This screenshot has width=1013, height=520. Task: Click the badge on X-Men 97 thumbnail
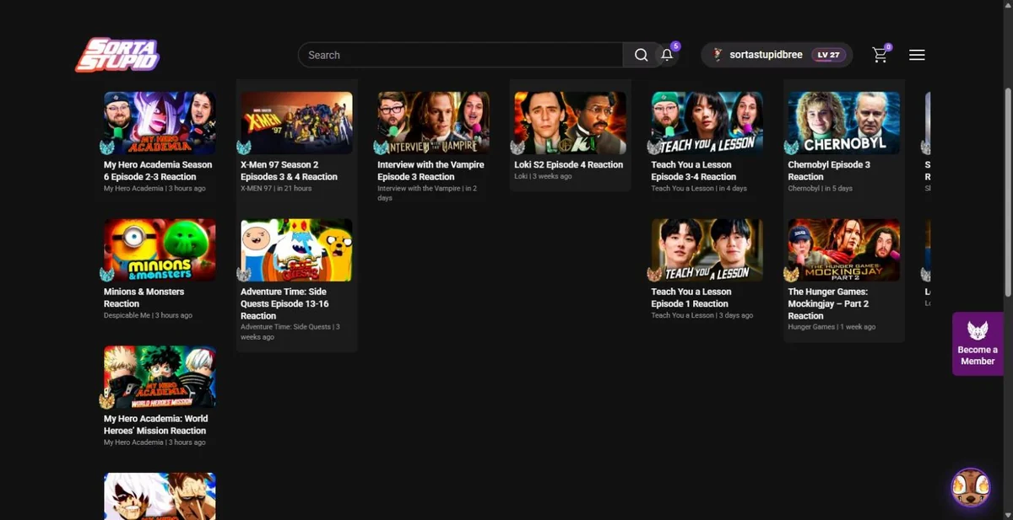coord(244,148)
